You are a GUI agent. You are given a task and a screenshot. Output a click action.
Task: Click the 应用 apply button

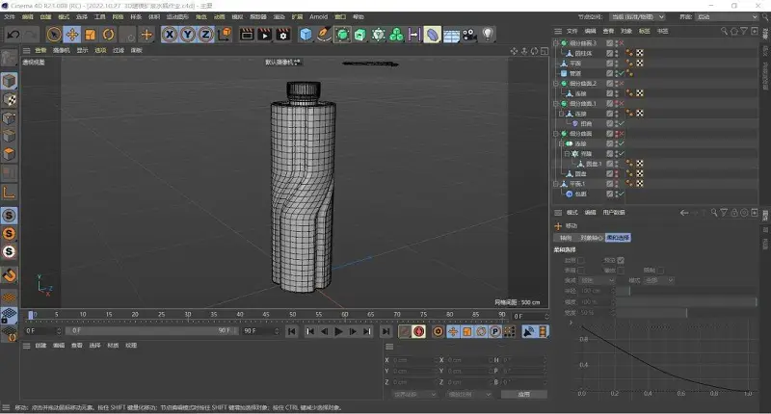pos(523,395)
